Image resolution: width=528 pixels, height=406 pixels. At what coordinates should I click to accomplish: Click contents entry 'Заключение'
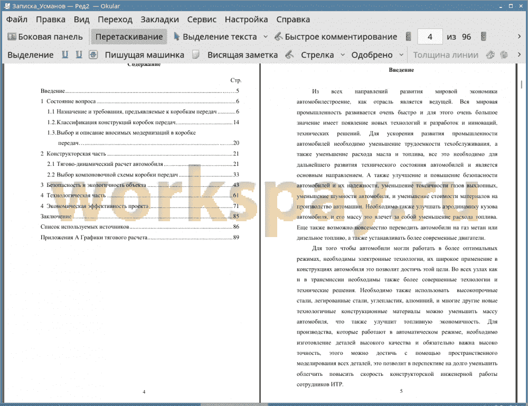tap(140, 216)
